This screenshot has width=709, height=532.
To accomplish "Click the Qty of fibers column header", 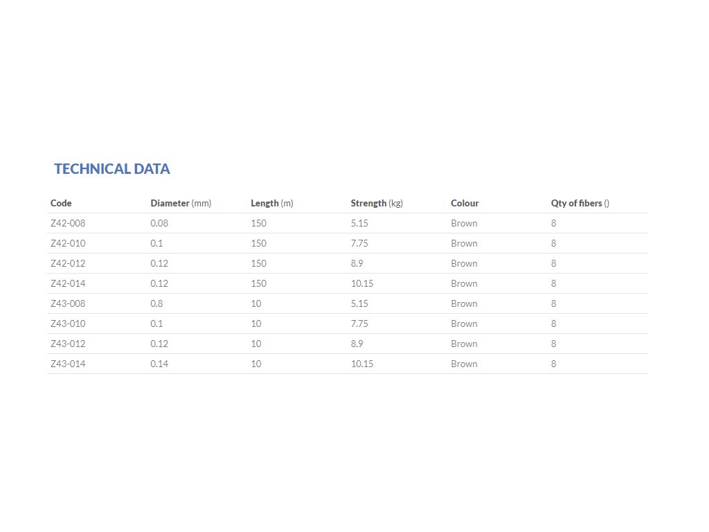I will (x=580, y=204).
